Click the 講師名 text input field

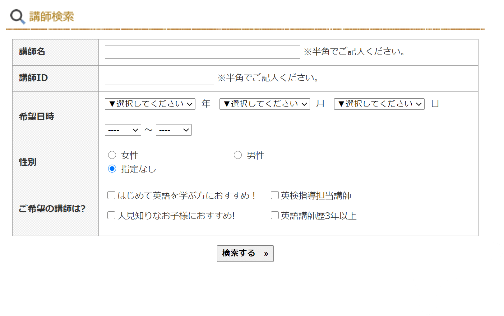tap(202, 52)
